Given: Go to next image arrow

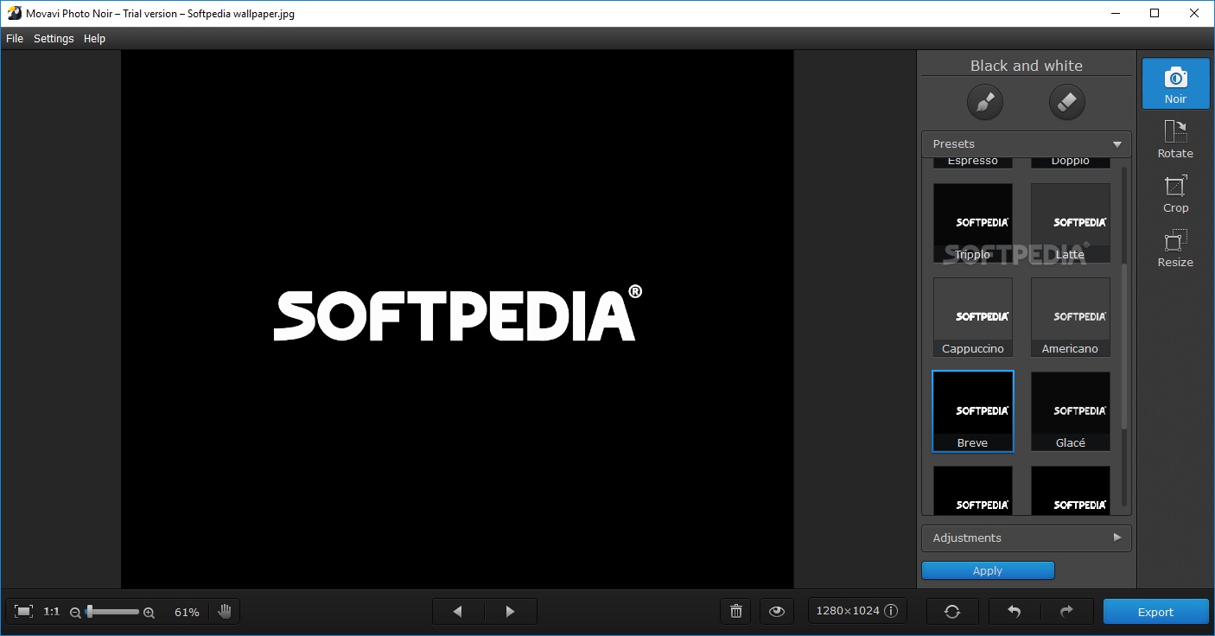Looking at the screenshot, I should [511, 612].
